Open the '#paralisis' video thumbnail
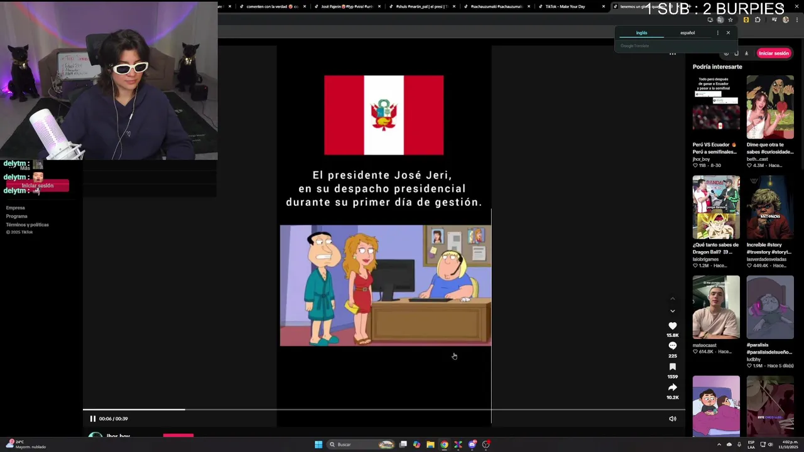 [770, 308]
